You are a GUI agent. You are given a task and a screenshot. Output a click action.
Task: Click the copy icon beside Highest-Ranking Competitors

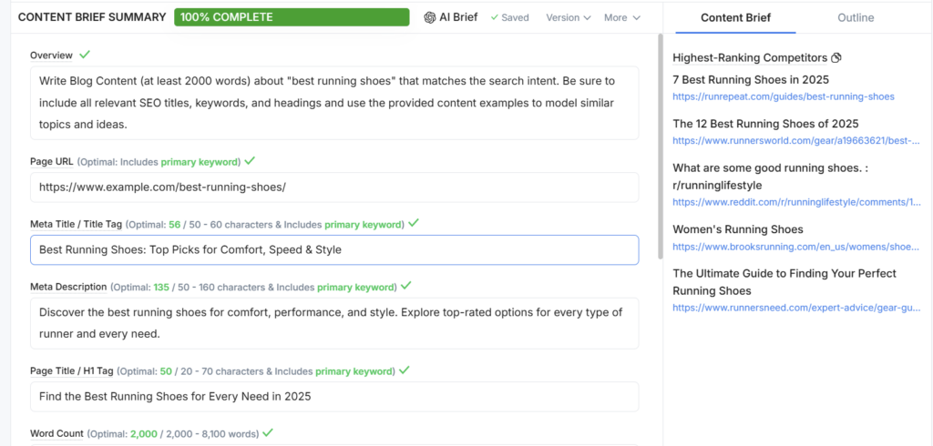click(836, 57)
